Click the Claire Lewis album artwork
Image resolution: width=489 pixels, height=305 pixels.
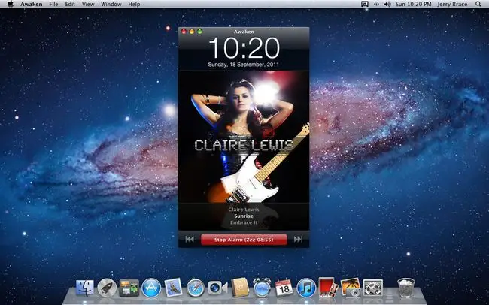click(244, 137)
